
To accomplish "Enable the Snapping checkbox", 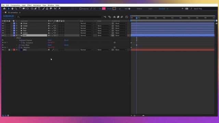I will [80, 9].
